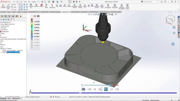Add a Thread Milling operation
Viewport: 180px width, 101px height.
point(80,6)
